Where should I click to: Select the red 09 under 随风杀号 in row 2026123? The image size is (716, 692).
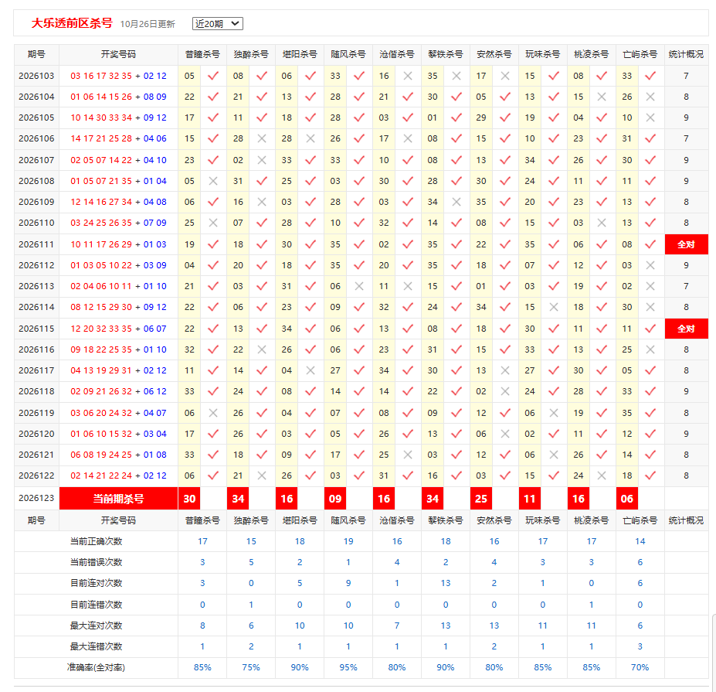tap(335, 499)
